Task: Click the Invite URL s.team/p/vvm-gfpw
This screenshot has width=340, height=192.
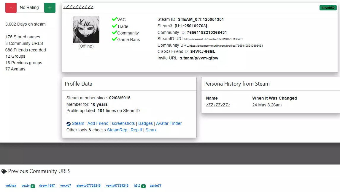Action: 199,58
